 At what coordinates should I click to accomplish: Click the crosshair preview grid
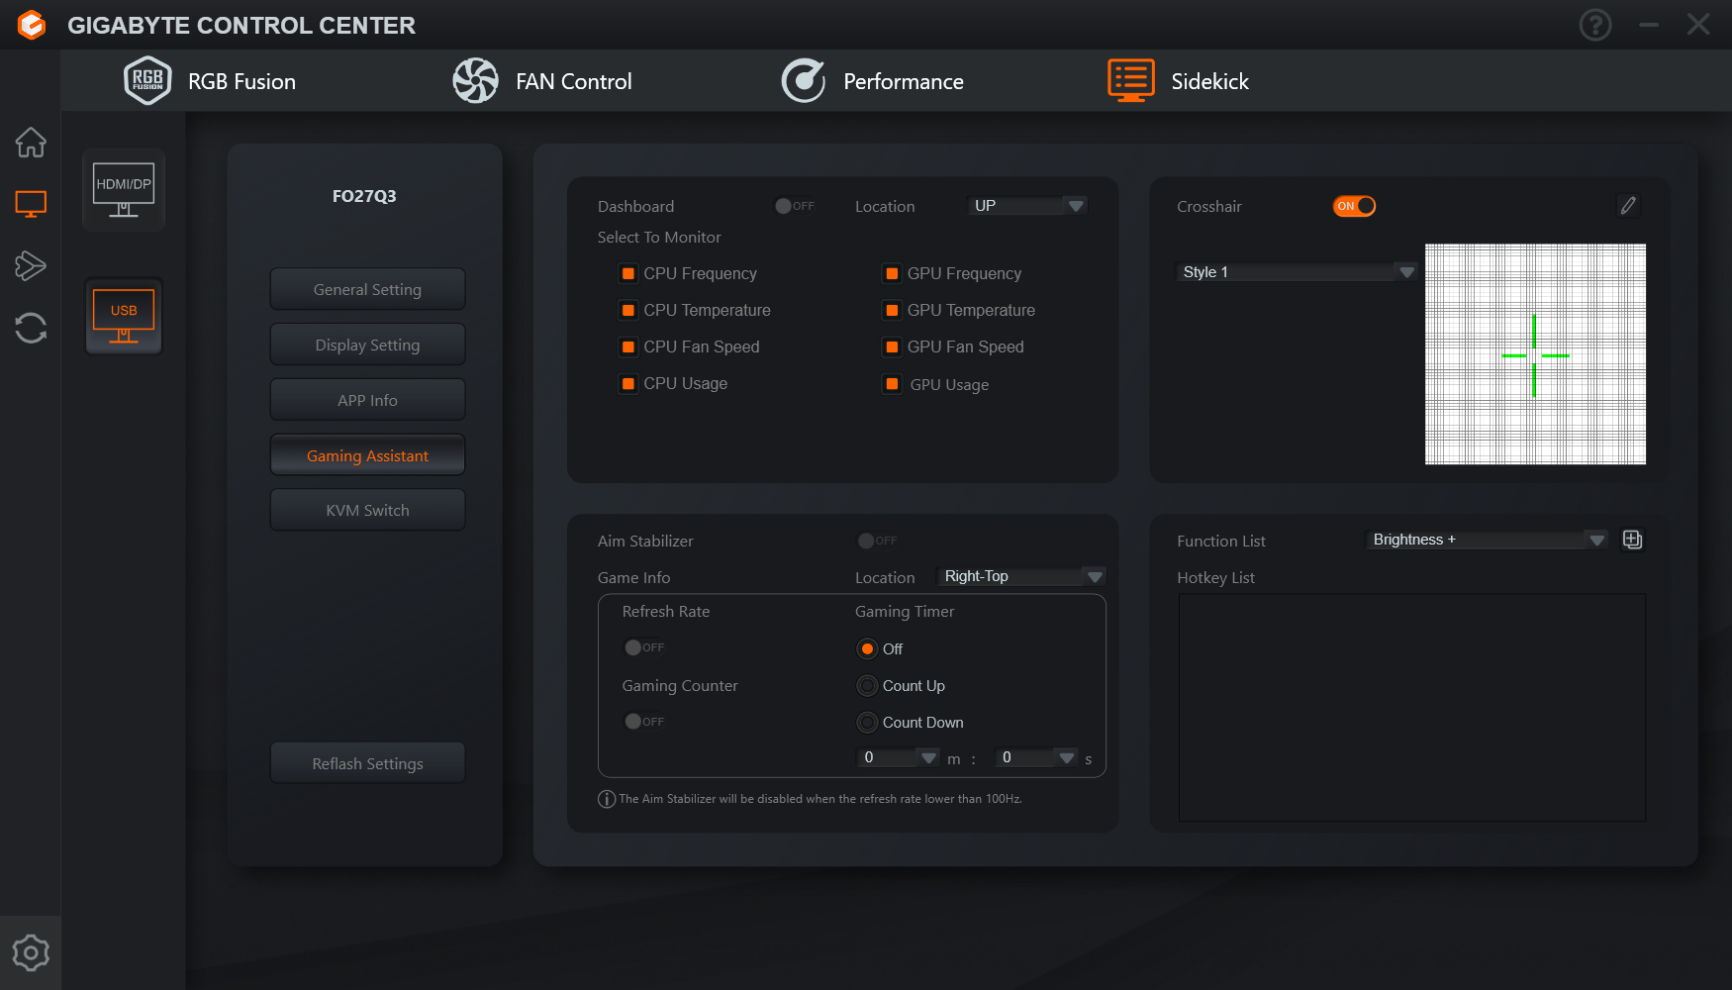coord(1535,354)
